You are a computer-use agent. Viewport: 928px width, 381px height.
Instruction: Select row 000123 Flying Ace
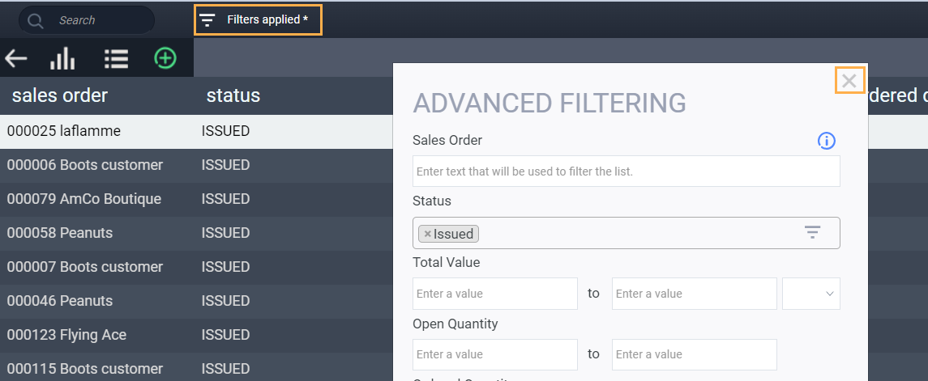196,335
